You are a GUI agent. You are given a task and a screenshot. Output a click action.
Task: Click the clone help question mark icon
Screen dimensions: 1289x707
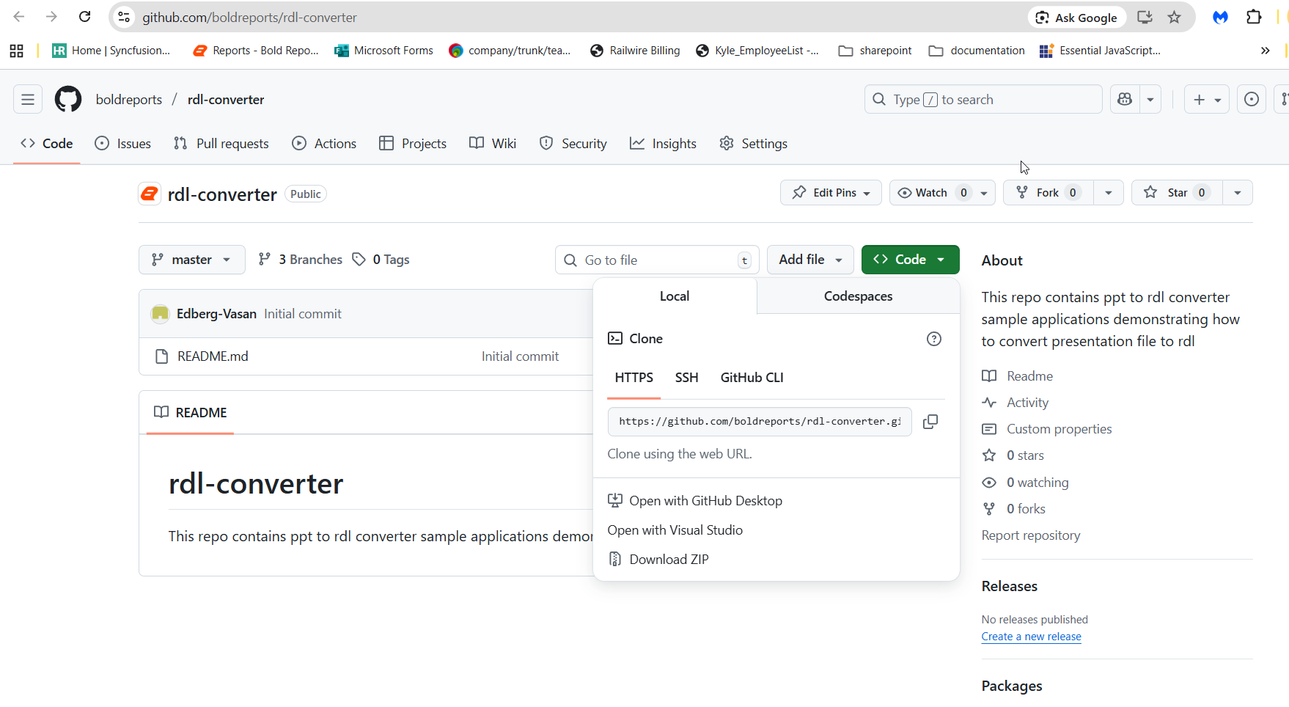(933, 339)
